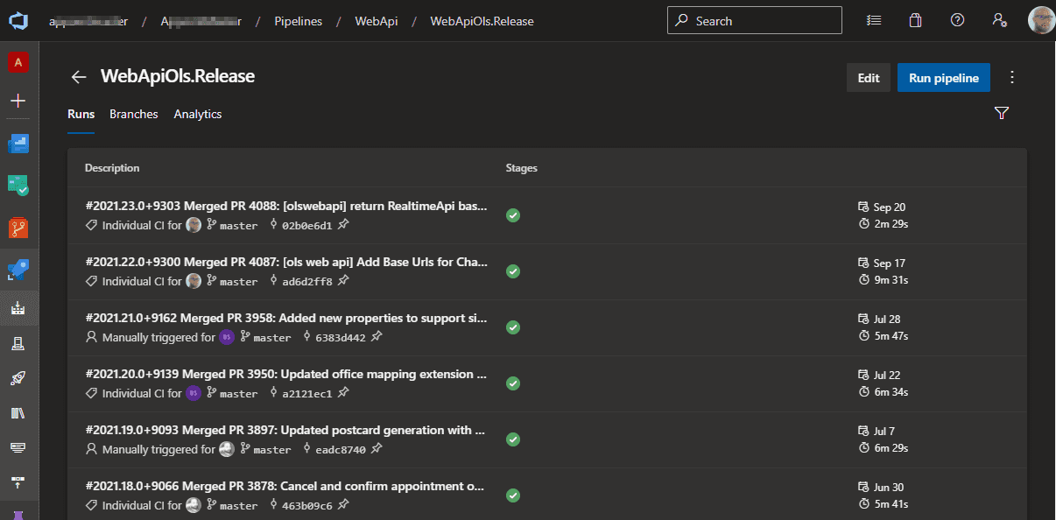Click into the Search box
This screenshot has height=520, width=1056.
tap(754, 21)
